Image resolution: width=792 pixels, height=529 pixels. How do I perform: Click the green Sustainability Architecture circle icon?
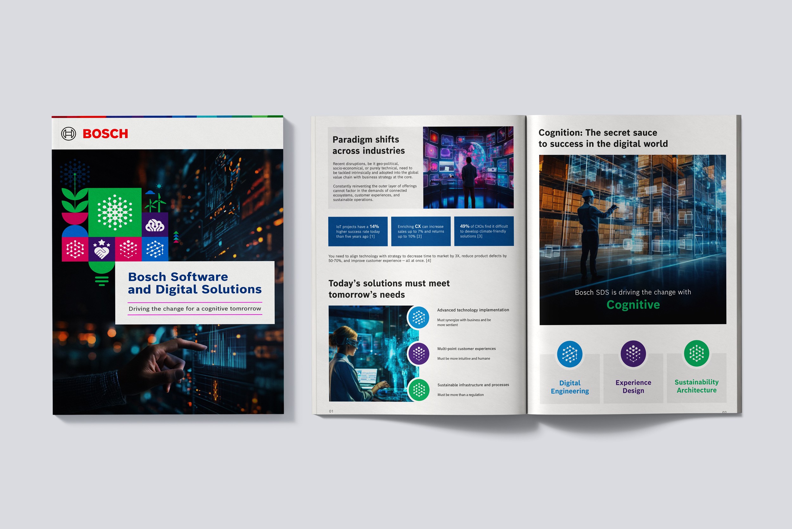coord(696,354)
